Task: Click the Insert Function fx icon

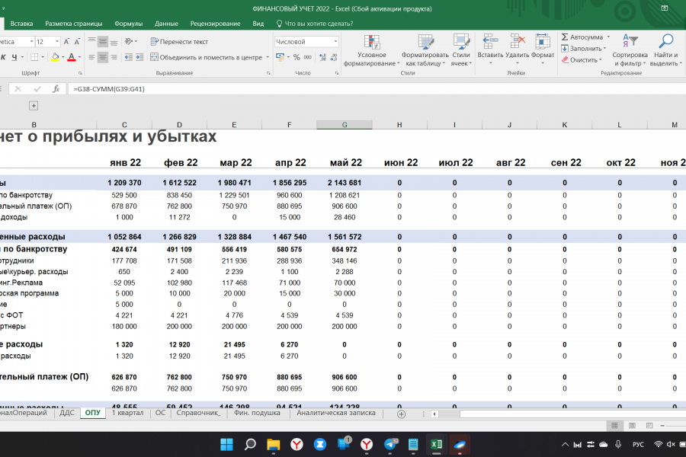Action: coord(56,89)
